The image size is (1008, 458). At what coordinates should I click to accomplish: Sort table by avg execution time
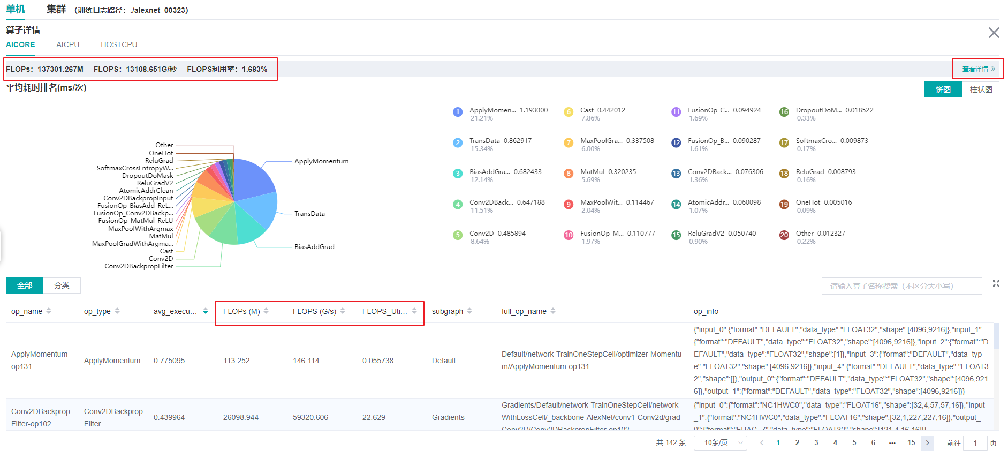point(205,311)
